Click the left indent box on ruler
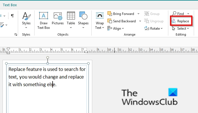This screenshot has height=113, width=198. tap(8, 53)
